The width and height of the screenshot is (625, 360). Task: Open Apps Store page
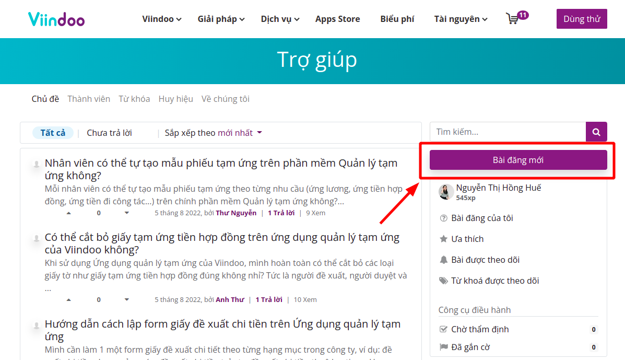338,19
